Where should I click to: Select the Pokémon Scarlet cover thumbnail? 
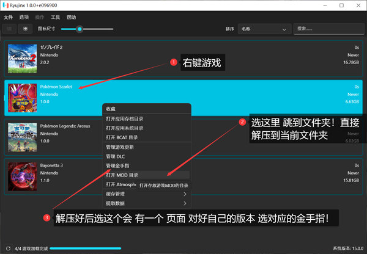coord(22,98)
